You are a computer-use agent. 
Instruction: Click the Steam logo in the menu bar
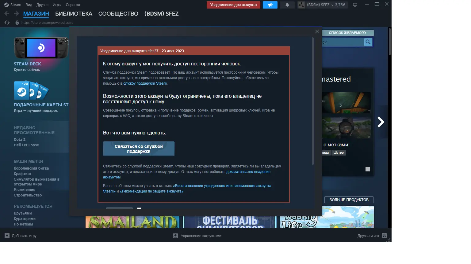point(6,5)
